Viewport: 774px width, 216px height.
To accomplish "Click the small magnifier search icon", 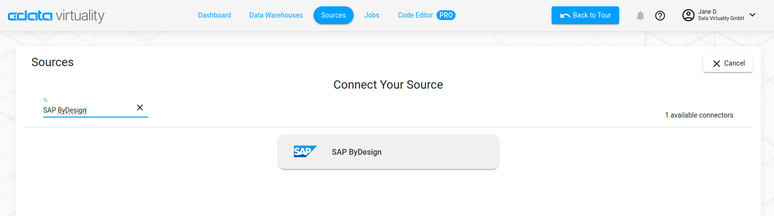I will point(46,100).
